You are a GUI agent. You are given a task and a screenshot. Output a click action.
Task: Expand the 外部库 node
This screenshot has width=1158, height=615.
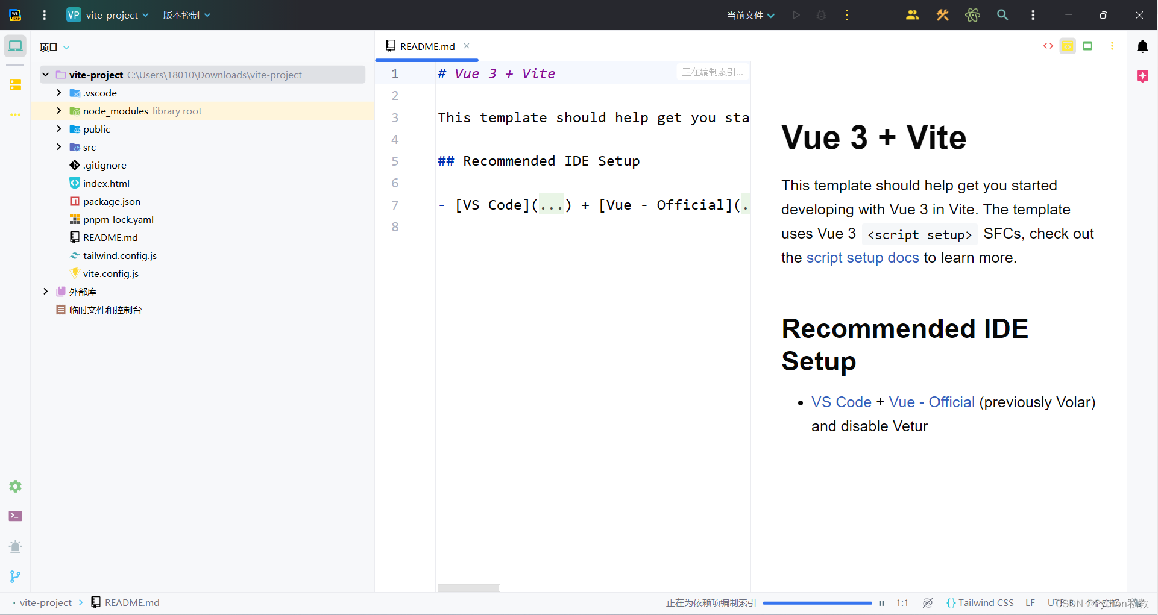click(45, 292)
